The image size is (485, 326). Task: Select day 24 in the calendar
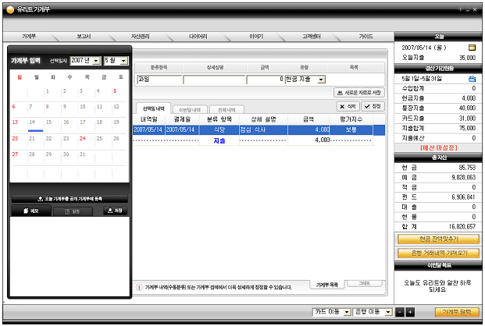point(84,138)
